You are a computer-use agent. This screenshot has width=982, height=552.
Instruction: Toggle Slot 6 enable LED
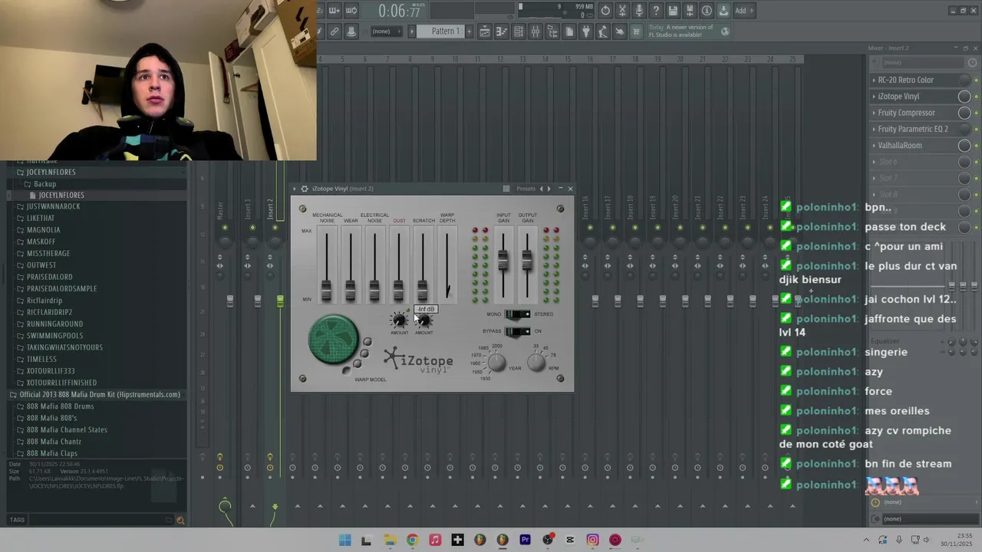click(976, 162)
